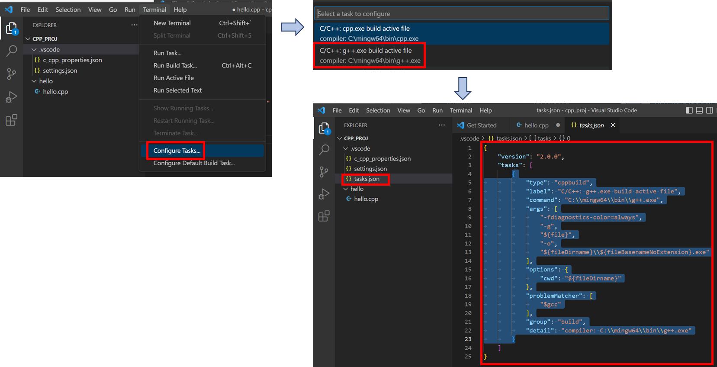Click "version" key on line 2
The width and height of the screenshot is (717, 367).
pyautogui.click(x=514, y=157)
